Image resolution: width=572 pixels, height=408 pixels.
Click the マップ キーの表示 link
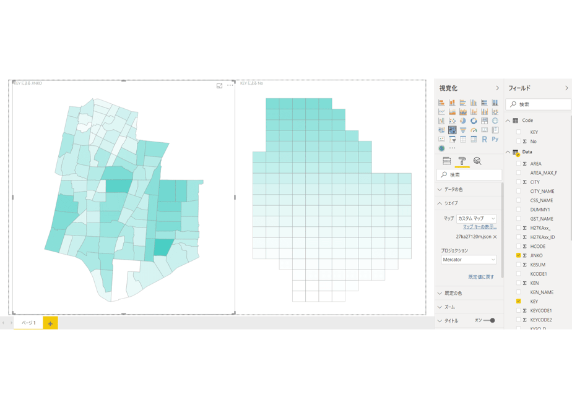[x=480, y=227]
